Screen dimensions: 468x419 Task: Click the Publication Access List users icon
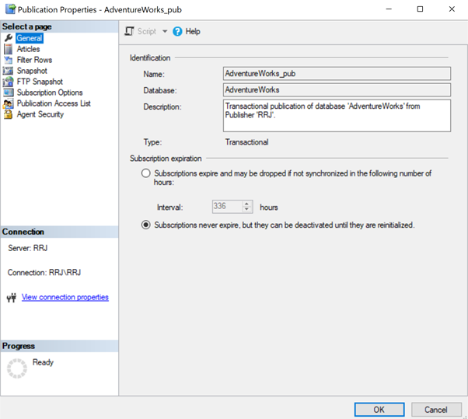click(8, 103)
